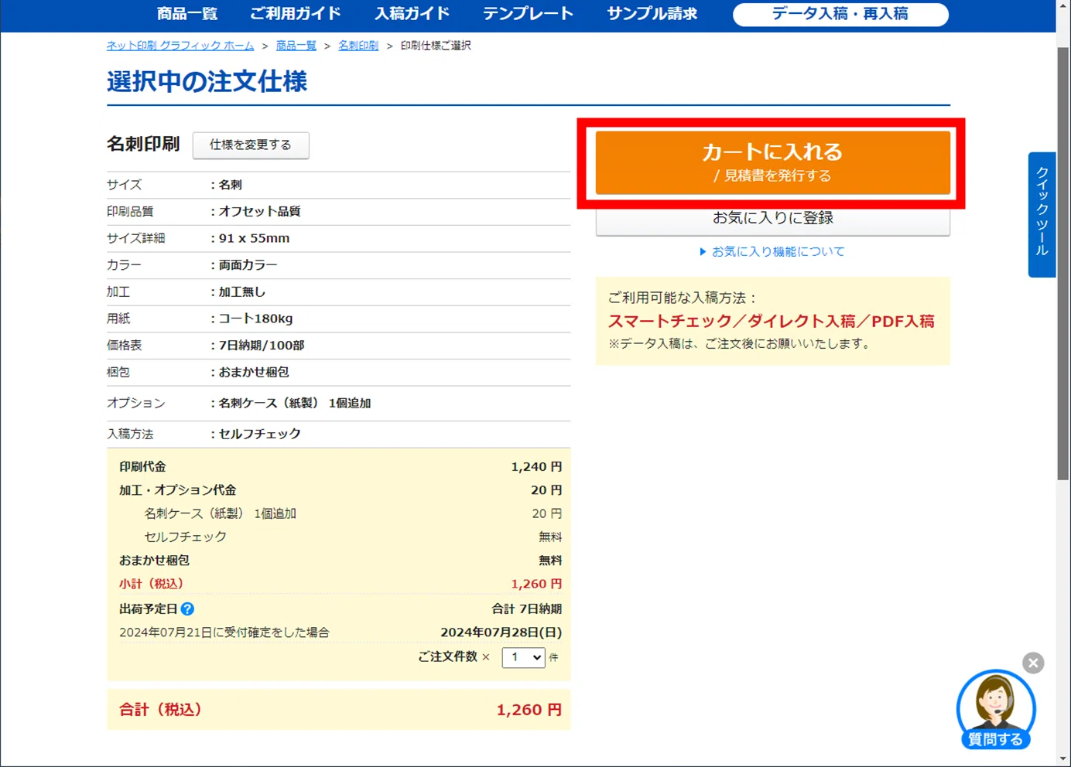Click the scrollbar down arrow

[x=1063, y=759]
